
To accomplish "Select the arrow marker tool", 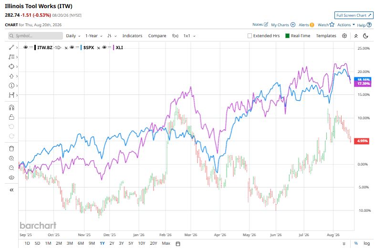I will [11, 76].
